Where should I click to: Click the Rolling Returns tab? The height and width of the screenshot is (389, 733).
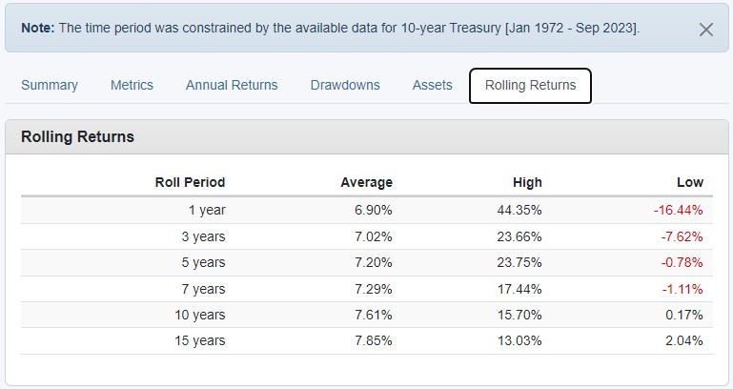pyautogui.click(x=530, y=86)
